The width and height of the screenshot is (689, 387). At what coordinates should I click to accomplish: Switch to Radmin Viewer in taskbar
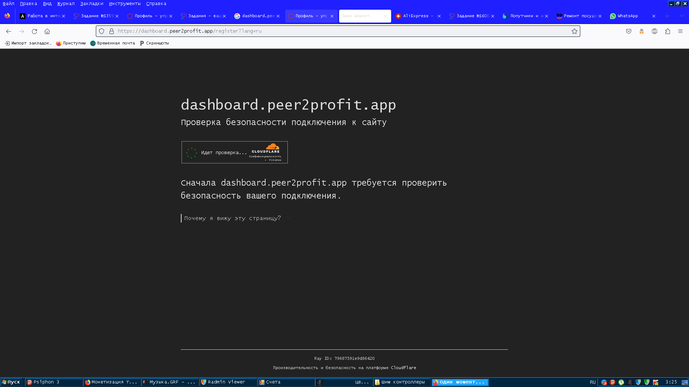pyautogui.click(x=228, y=382)
